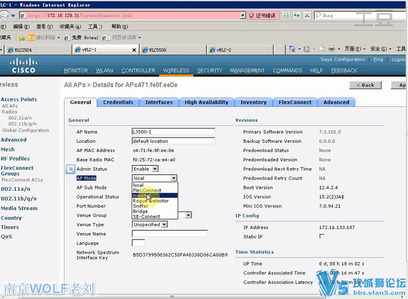Open the Credentials tab
This screenshot has width=408, height=299.
118,102
